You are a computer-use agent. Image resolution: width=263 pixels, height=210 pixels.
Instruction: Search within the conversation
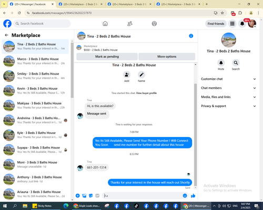236,62
